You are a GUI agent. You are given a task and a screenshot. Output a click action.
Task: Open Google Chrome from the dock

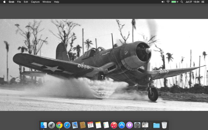coord(59,125)
